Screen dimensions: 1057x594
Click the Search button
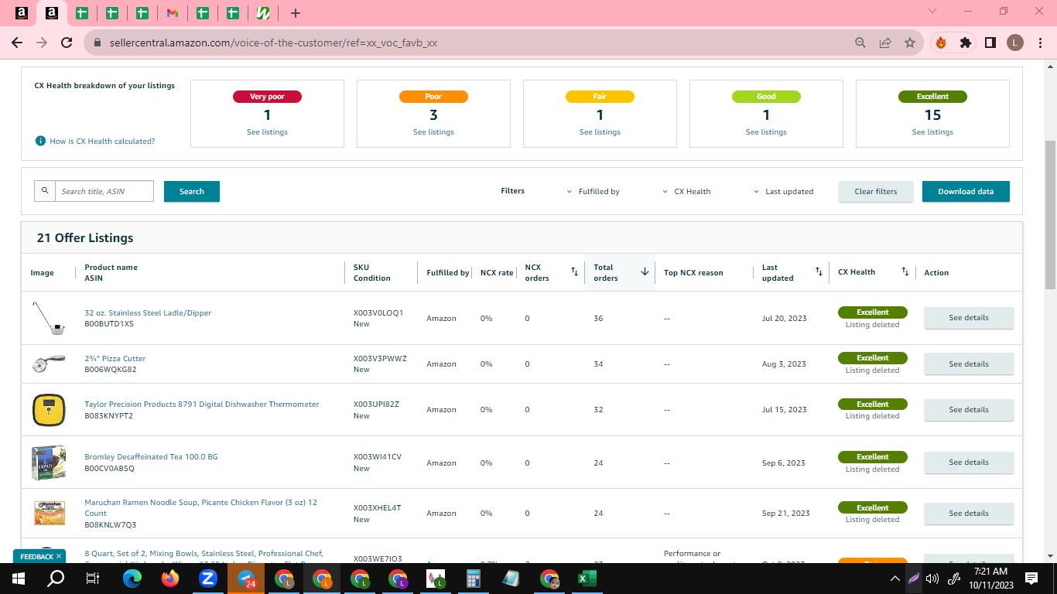(192, 191)
